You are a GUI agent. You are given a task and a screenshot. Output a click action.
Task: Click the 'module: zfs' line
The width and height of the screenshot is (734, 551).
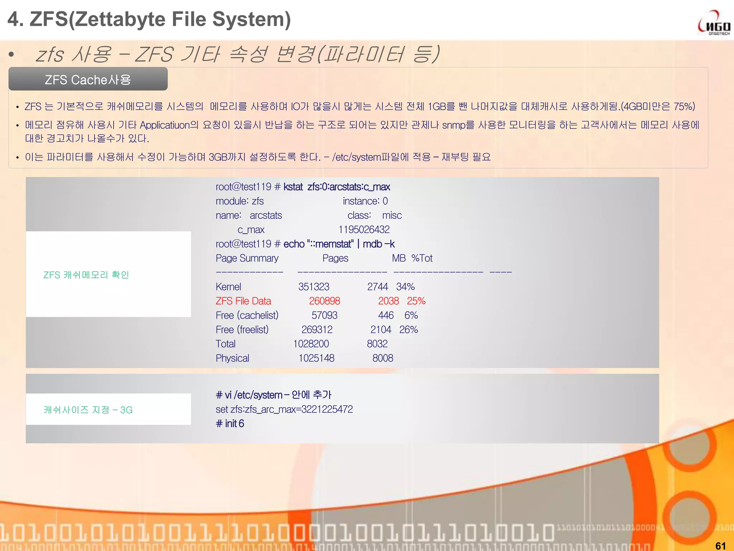[239, 201]
